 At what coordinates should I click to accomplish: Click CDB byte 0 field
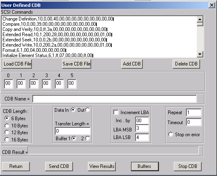pyautogui.click(x=8, y=84)
